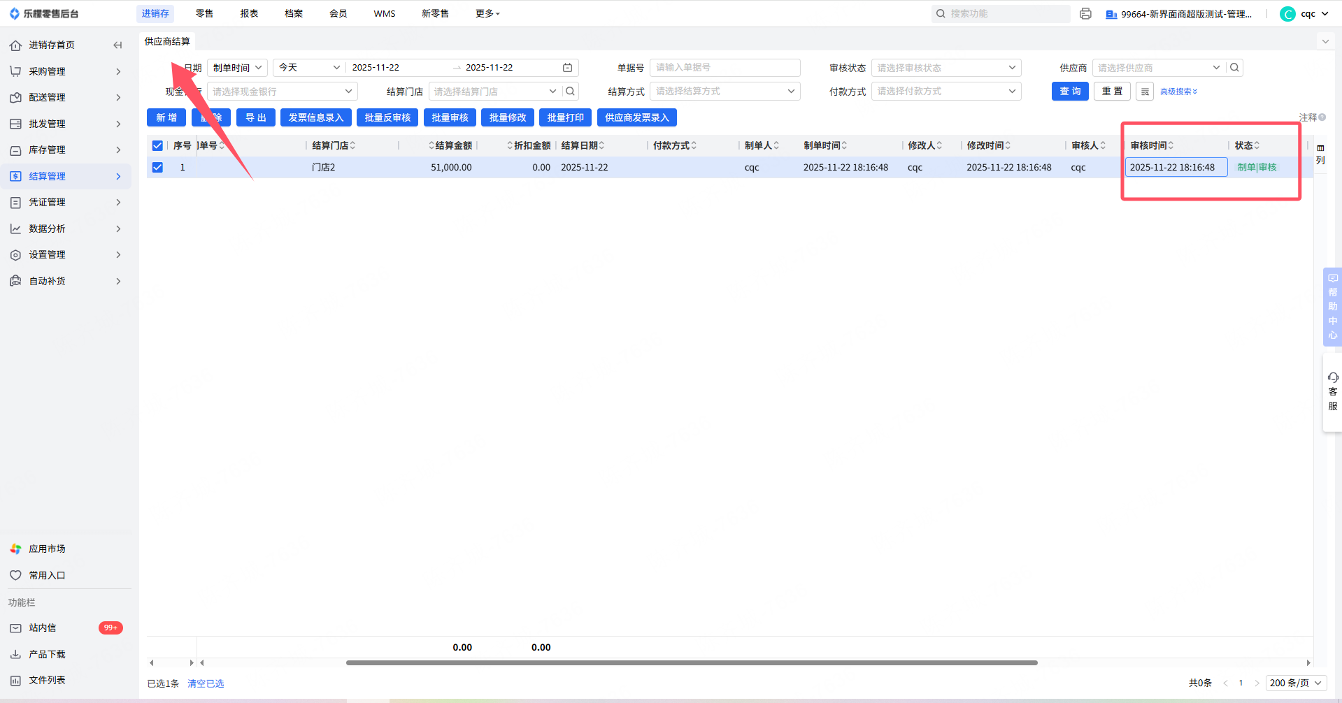This screenshot has height=703, width=1342.
Task: Expand 库存管理 in the sidebar
Action: click(x=66, y=150)
